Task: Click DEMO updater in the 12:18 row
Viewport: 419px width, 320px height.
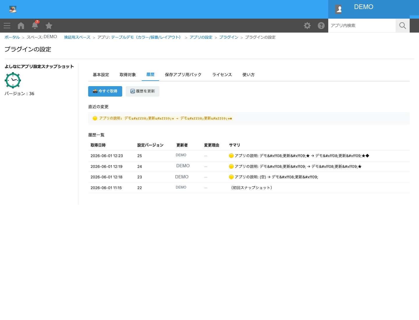Action: click(182, 177)
